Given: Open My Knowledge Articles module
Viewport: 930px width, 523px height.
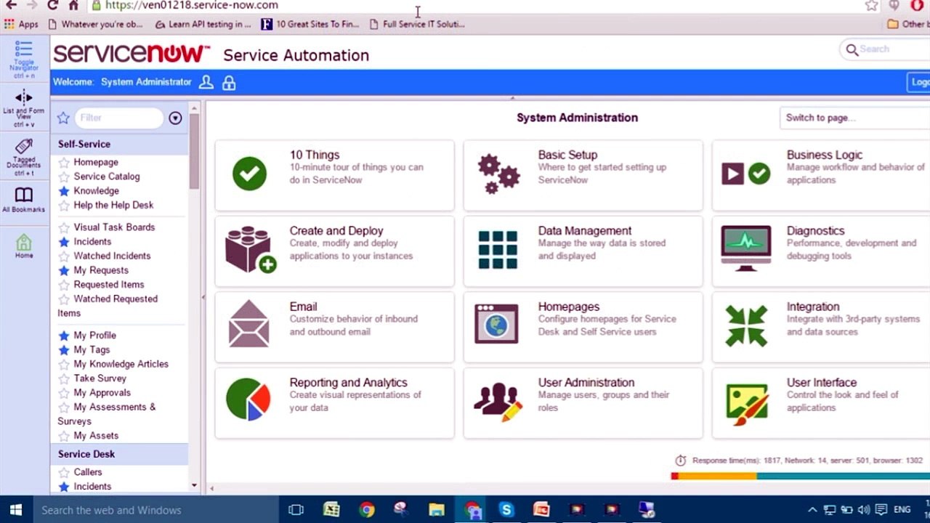Looking at the screenshot, I should 121,364.
